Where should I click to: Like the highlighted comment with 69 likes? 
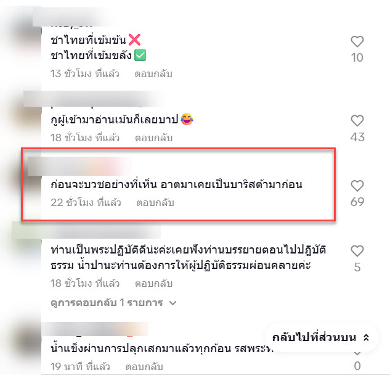[357, 186]
